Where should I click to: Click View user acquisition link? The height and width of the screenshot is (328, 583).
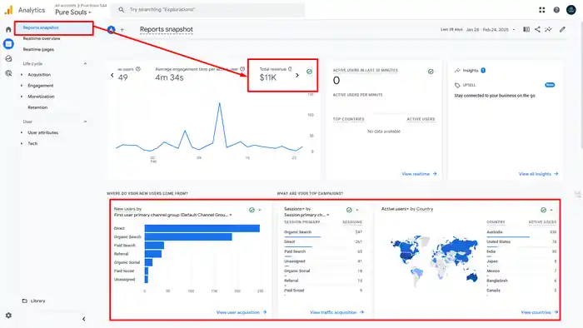tap(242, 312)
